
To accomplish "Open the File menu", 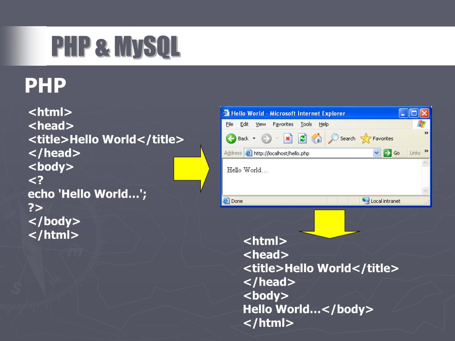I will (x=230, y=124).
